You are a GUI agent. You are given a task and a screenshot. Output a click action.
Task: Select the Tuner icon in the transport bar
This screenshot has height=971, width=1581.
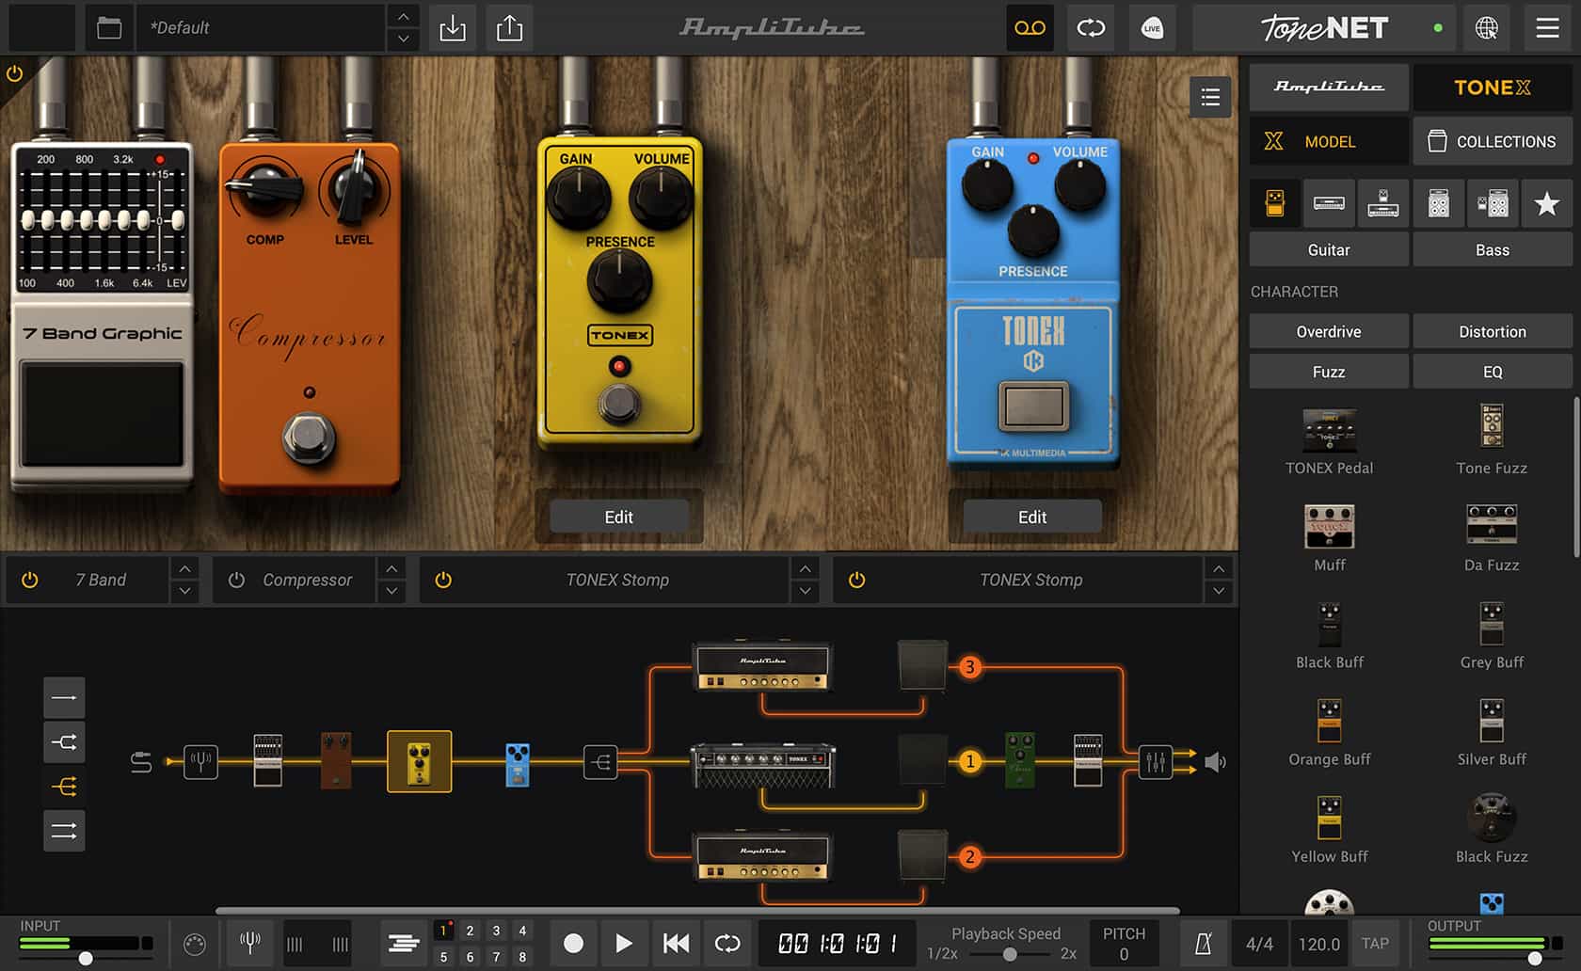249,943
